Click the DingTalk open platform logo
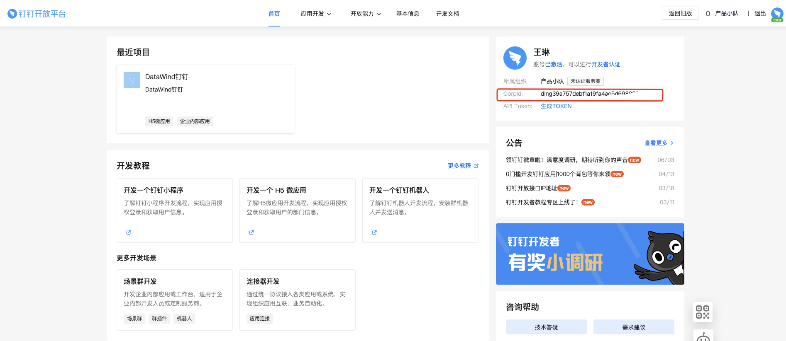 [37, 14]
